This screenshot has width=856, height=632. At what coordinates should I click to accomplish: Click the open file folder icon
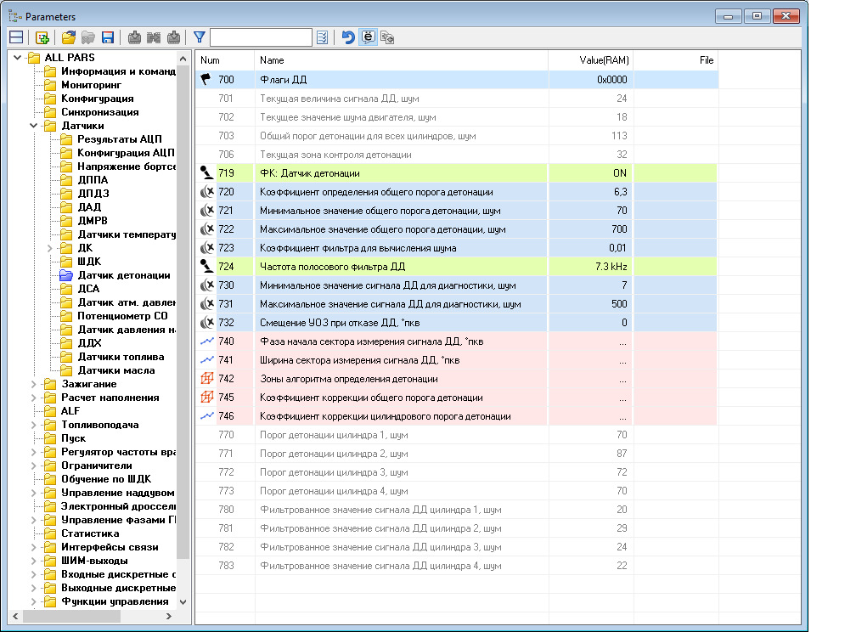point(69,37)
